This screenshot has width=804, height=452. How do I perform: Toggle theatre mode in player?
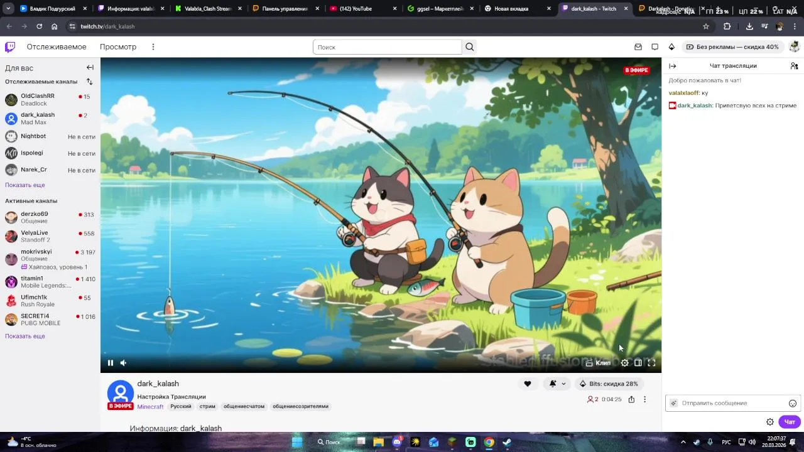pos(638,363)
